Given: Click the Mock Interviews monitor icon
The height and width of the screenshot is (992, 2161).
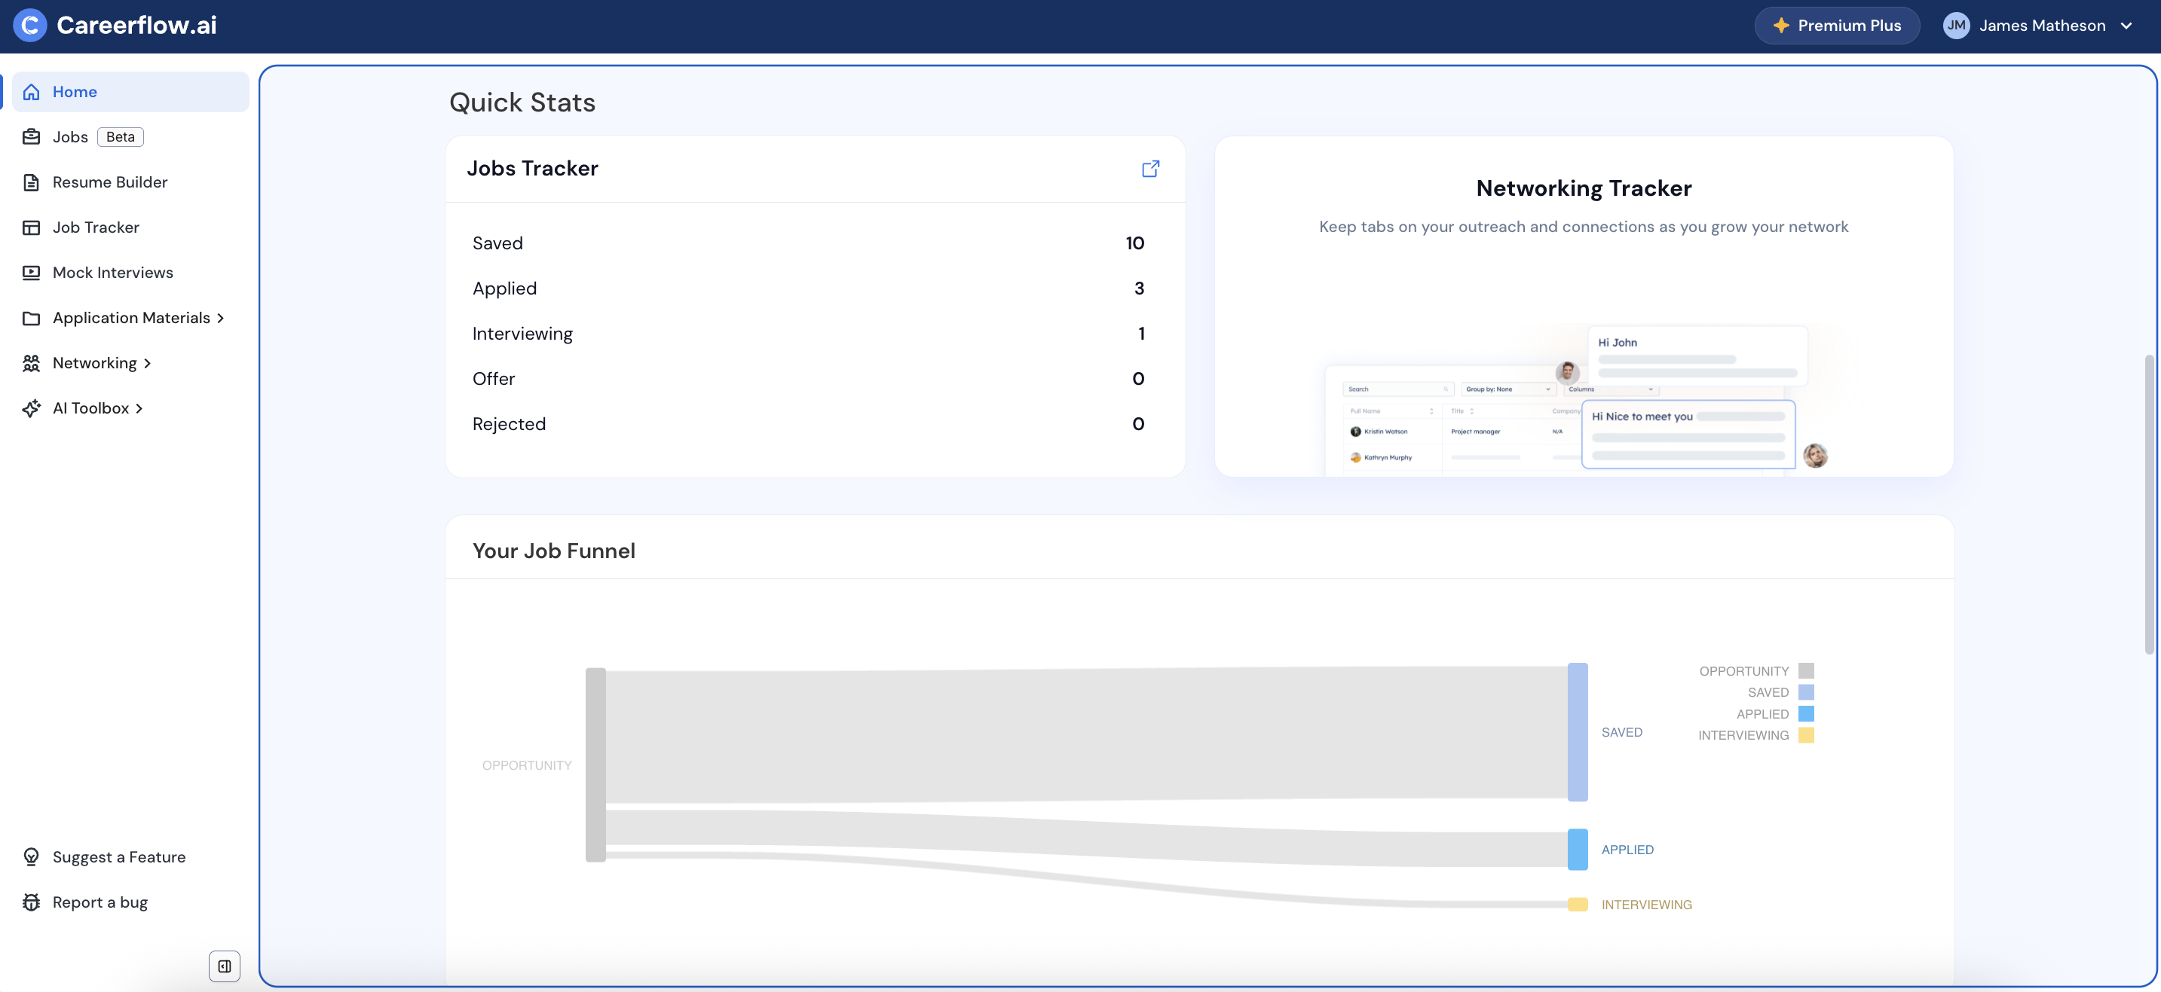Looking at the screenshot, I should [31, 273].
